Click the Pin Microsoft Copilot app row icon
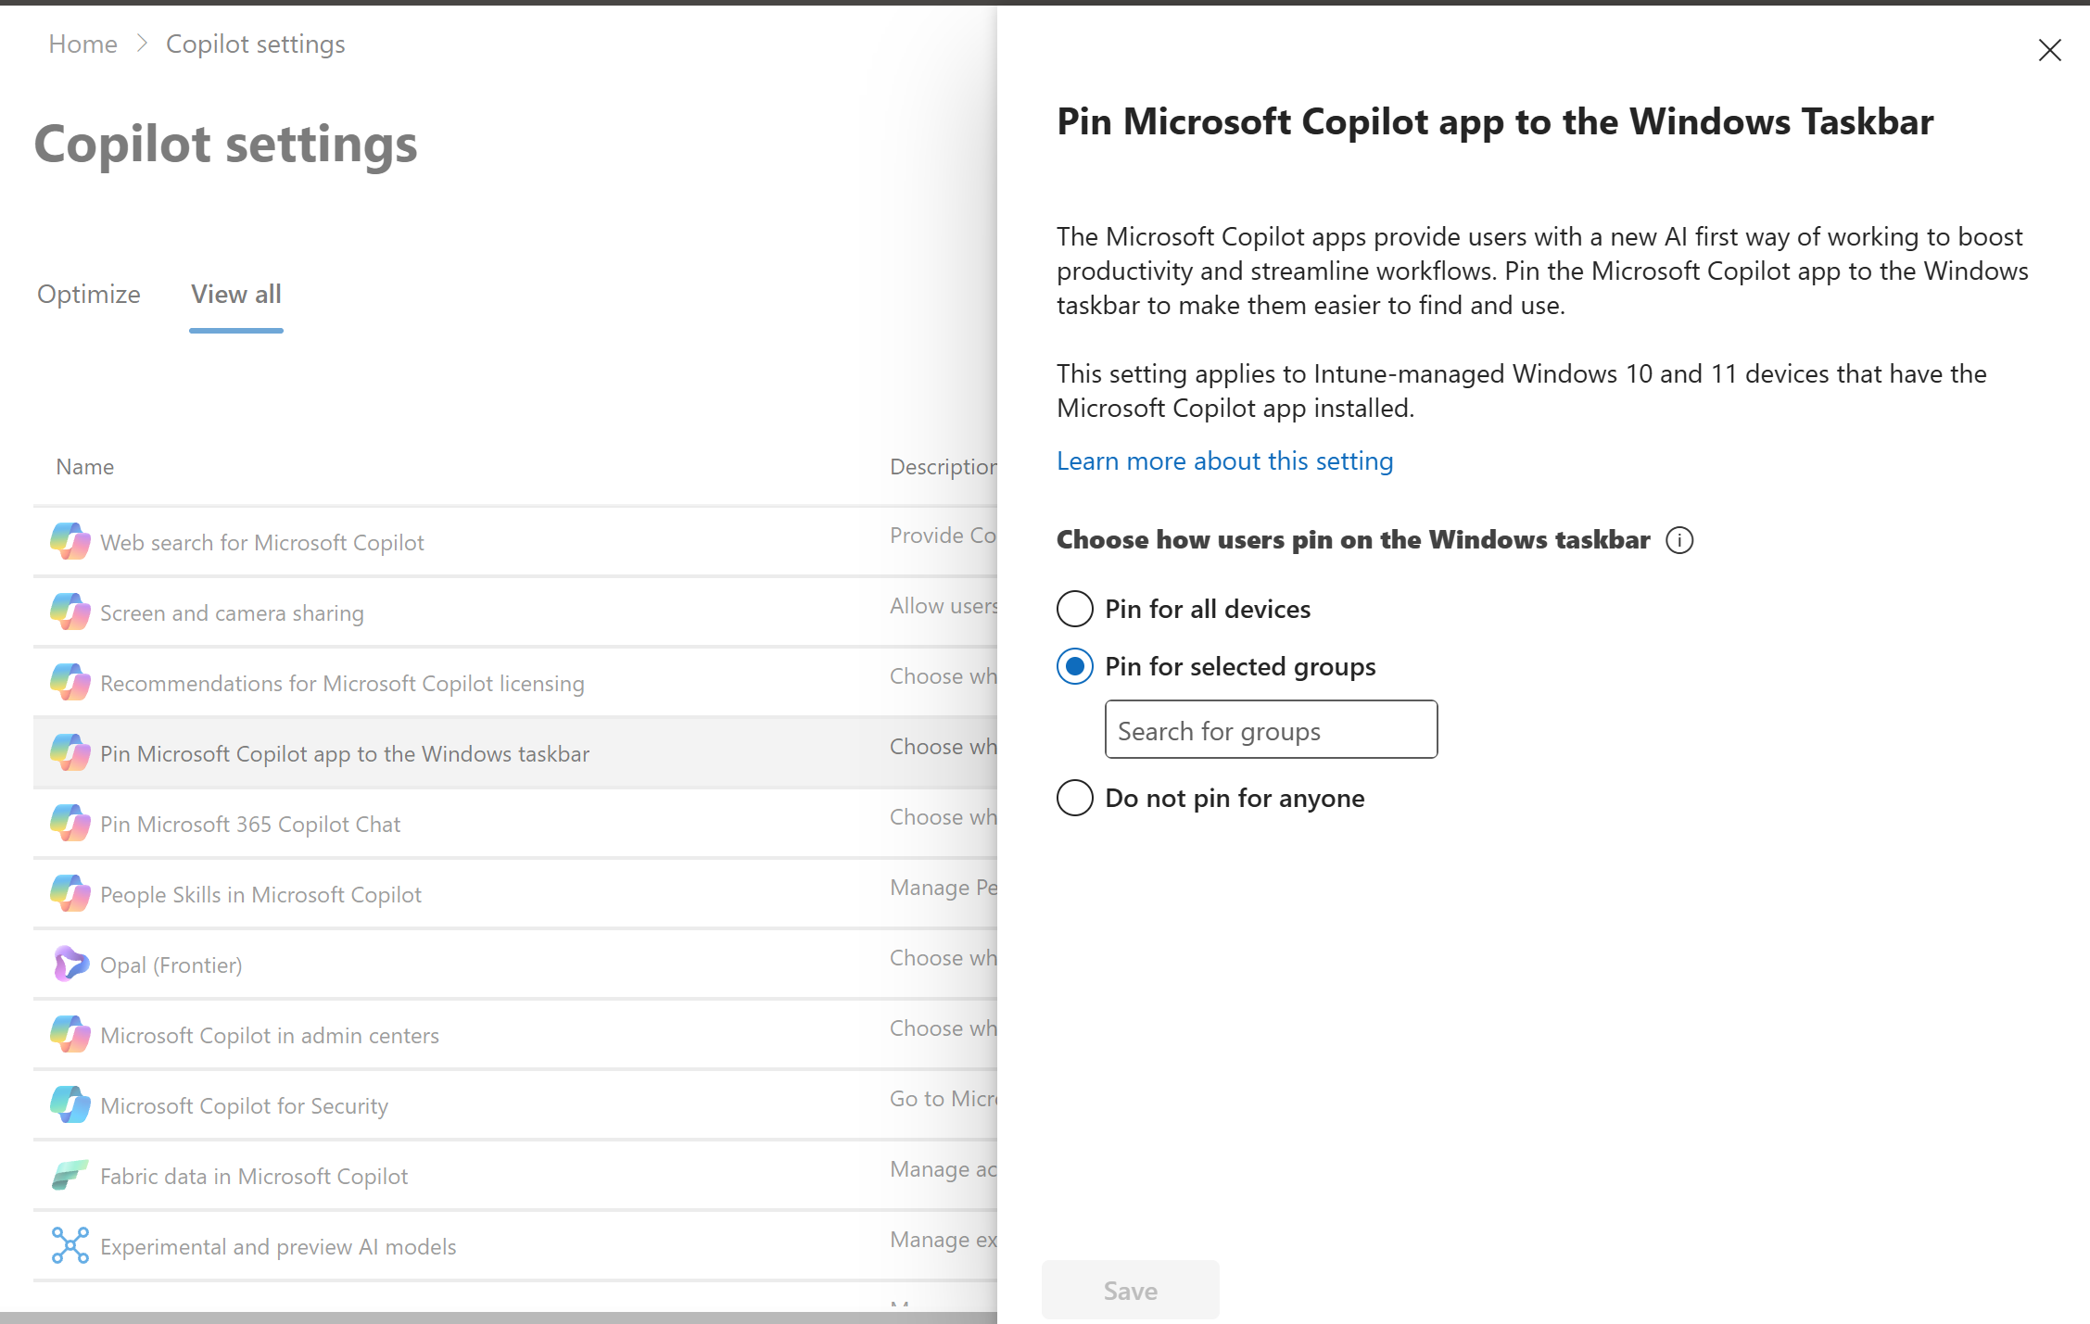Screen dimensions: 2090x1324 (x=70, y=753)
